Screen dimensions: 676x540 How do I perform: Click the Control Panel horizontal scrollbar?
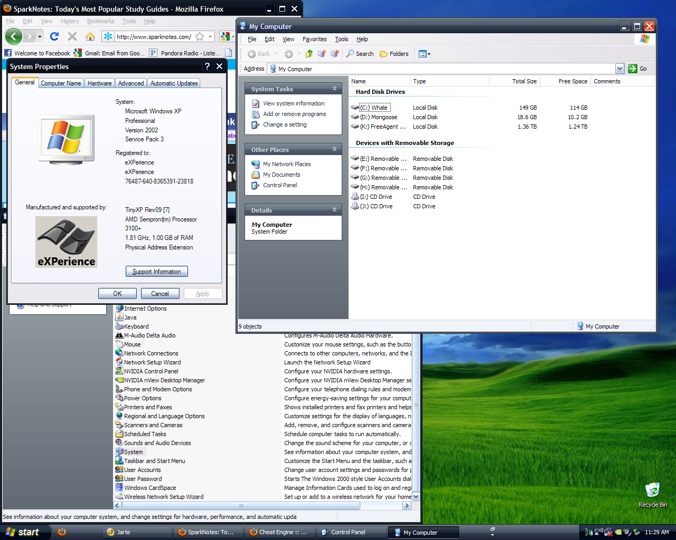(x=241, y=506)
